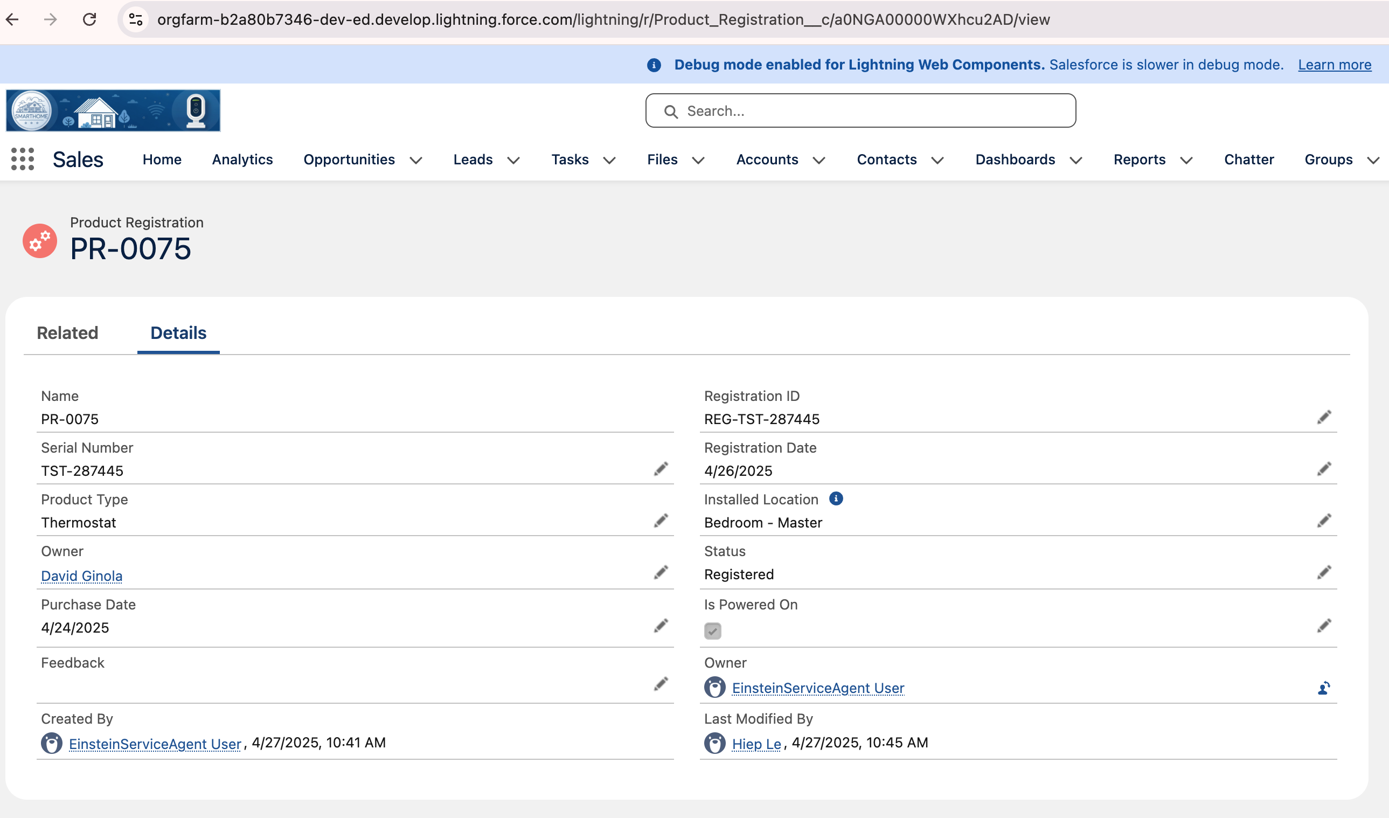Click the Installed Location info icon
This screenshot has height=818, width=1389.
(x=836, y=498)
